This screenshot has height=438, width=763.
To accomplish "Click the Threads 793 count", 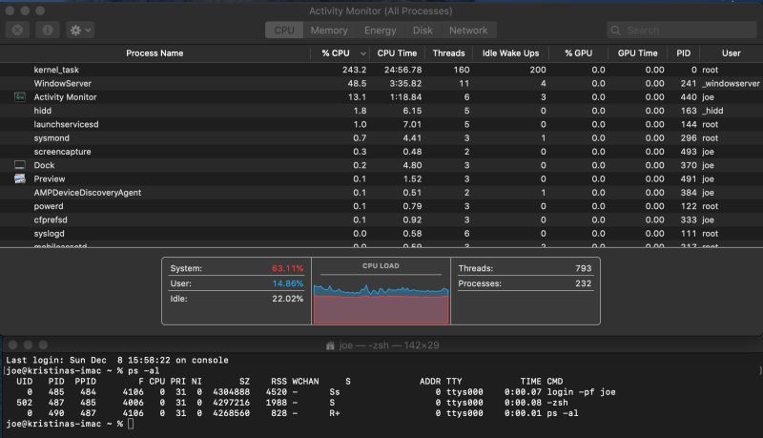I will [x=583, y=268].
